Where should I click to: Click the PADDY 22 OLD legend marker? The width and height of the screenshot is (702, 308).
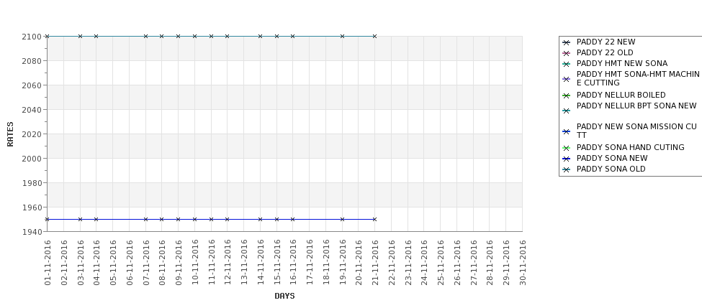(566, 53)
